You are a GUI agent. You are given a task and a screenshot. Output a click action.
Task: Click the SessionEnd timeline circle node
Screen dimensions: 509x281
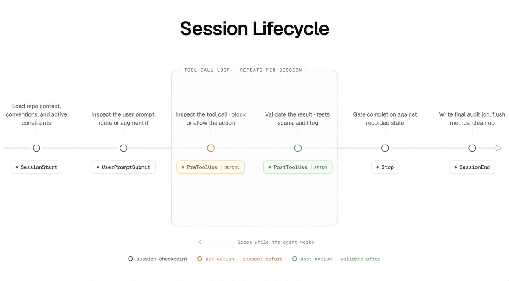tap(472, 148)
